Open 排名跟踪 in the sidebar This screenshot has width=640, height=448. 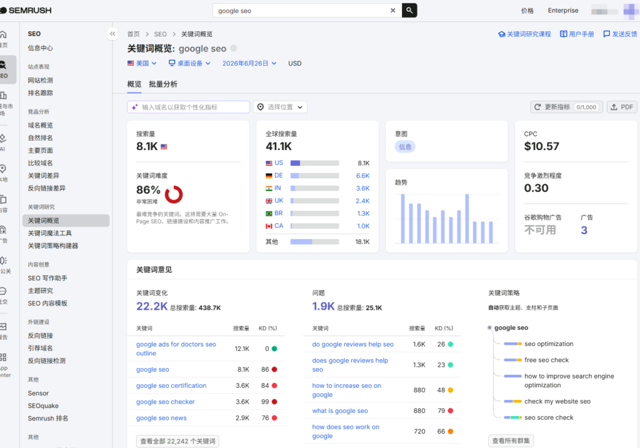(41, 93)
